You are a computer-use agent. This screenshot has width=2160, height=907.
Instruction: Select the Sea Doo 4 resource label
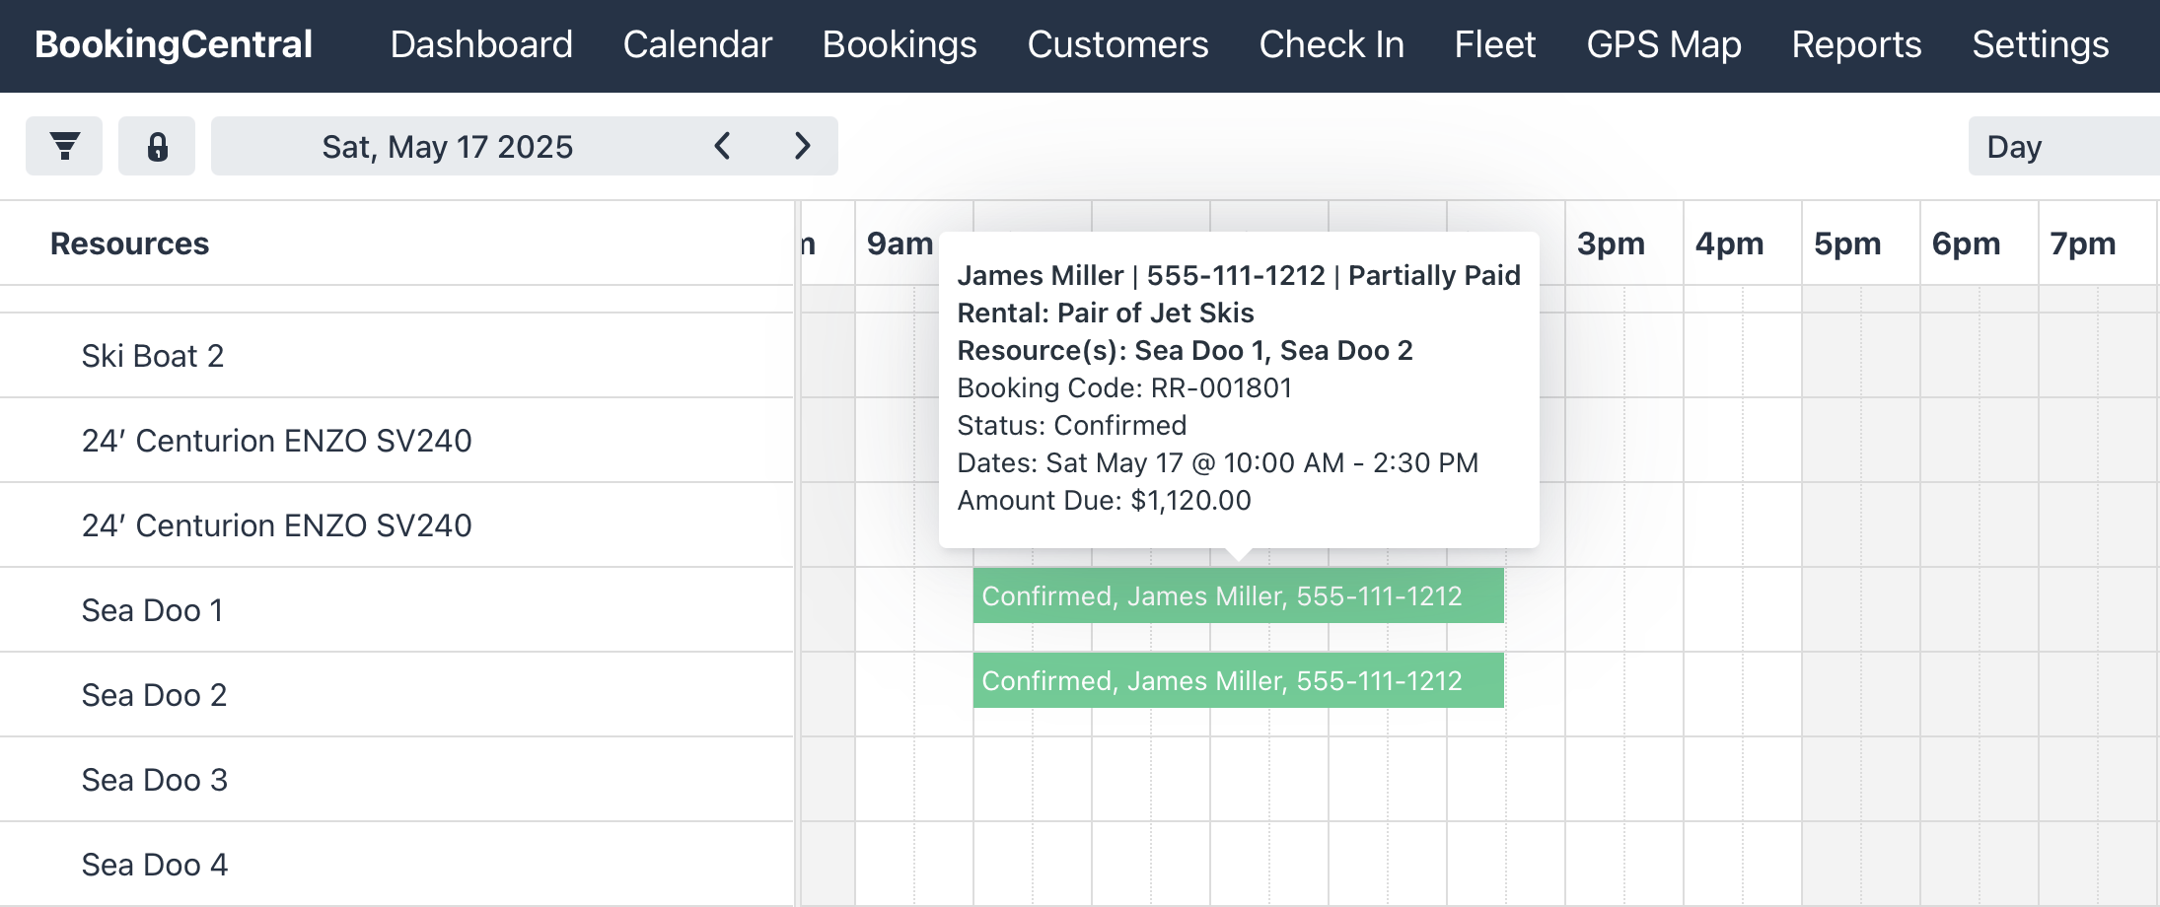pyautogui.click(x=155, y=865)
